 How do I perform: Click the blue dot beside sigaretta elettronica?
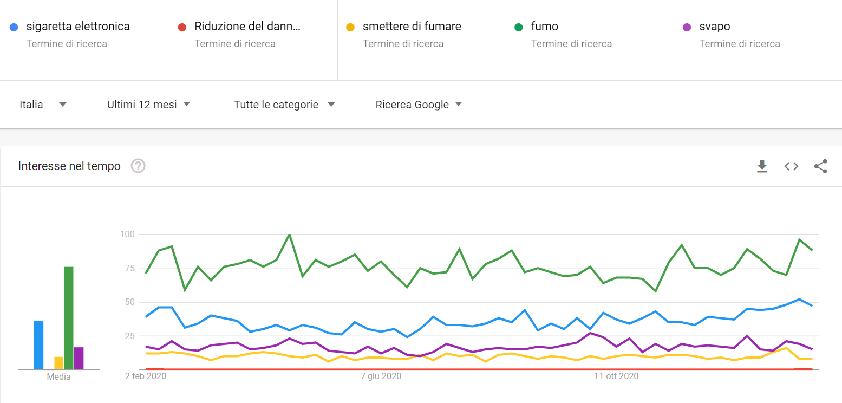click(14, 27)
